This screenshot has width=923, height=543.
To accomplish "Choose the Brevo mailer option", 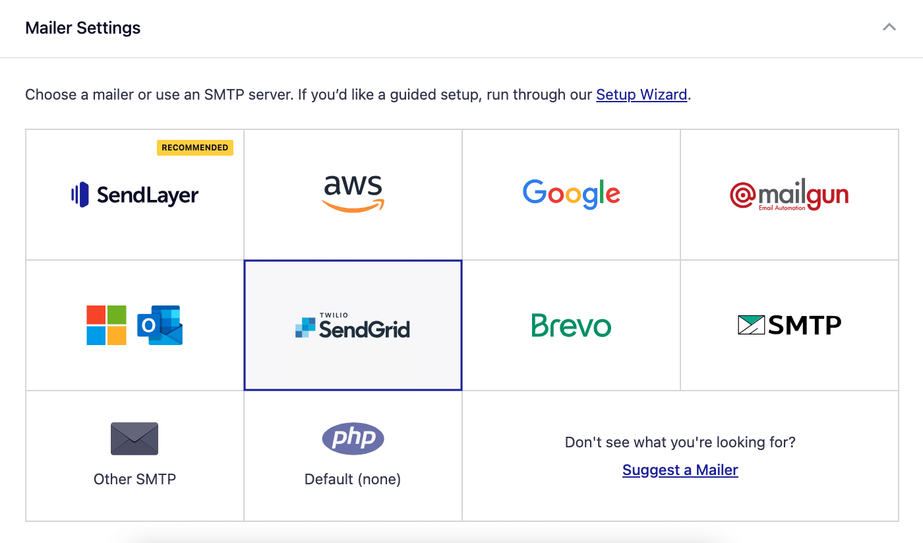I will coord(571,325).
